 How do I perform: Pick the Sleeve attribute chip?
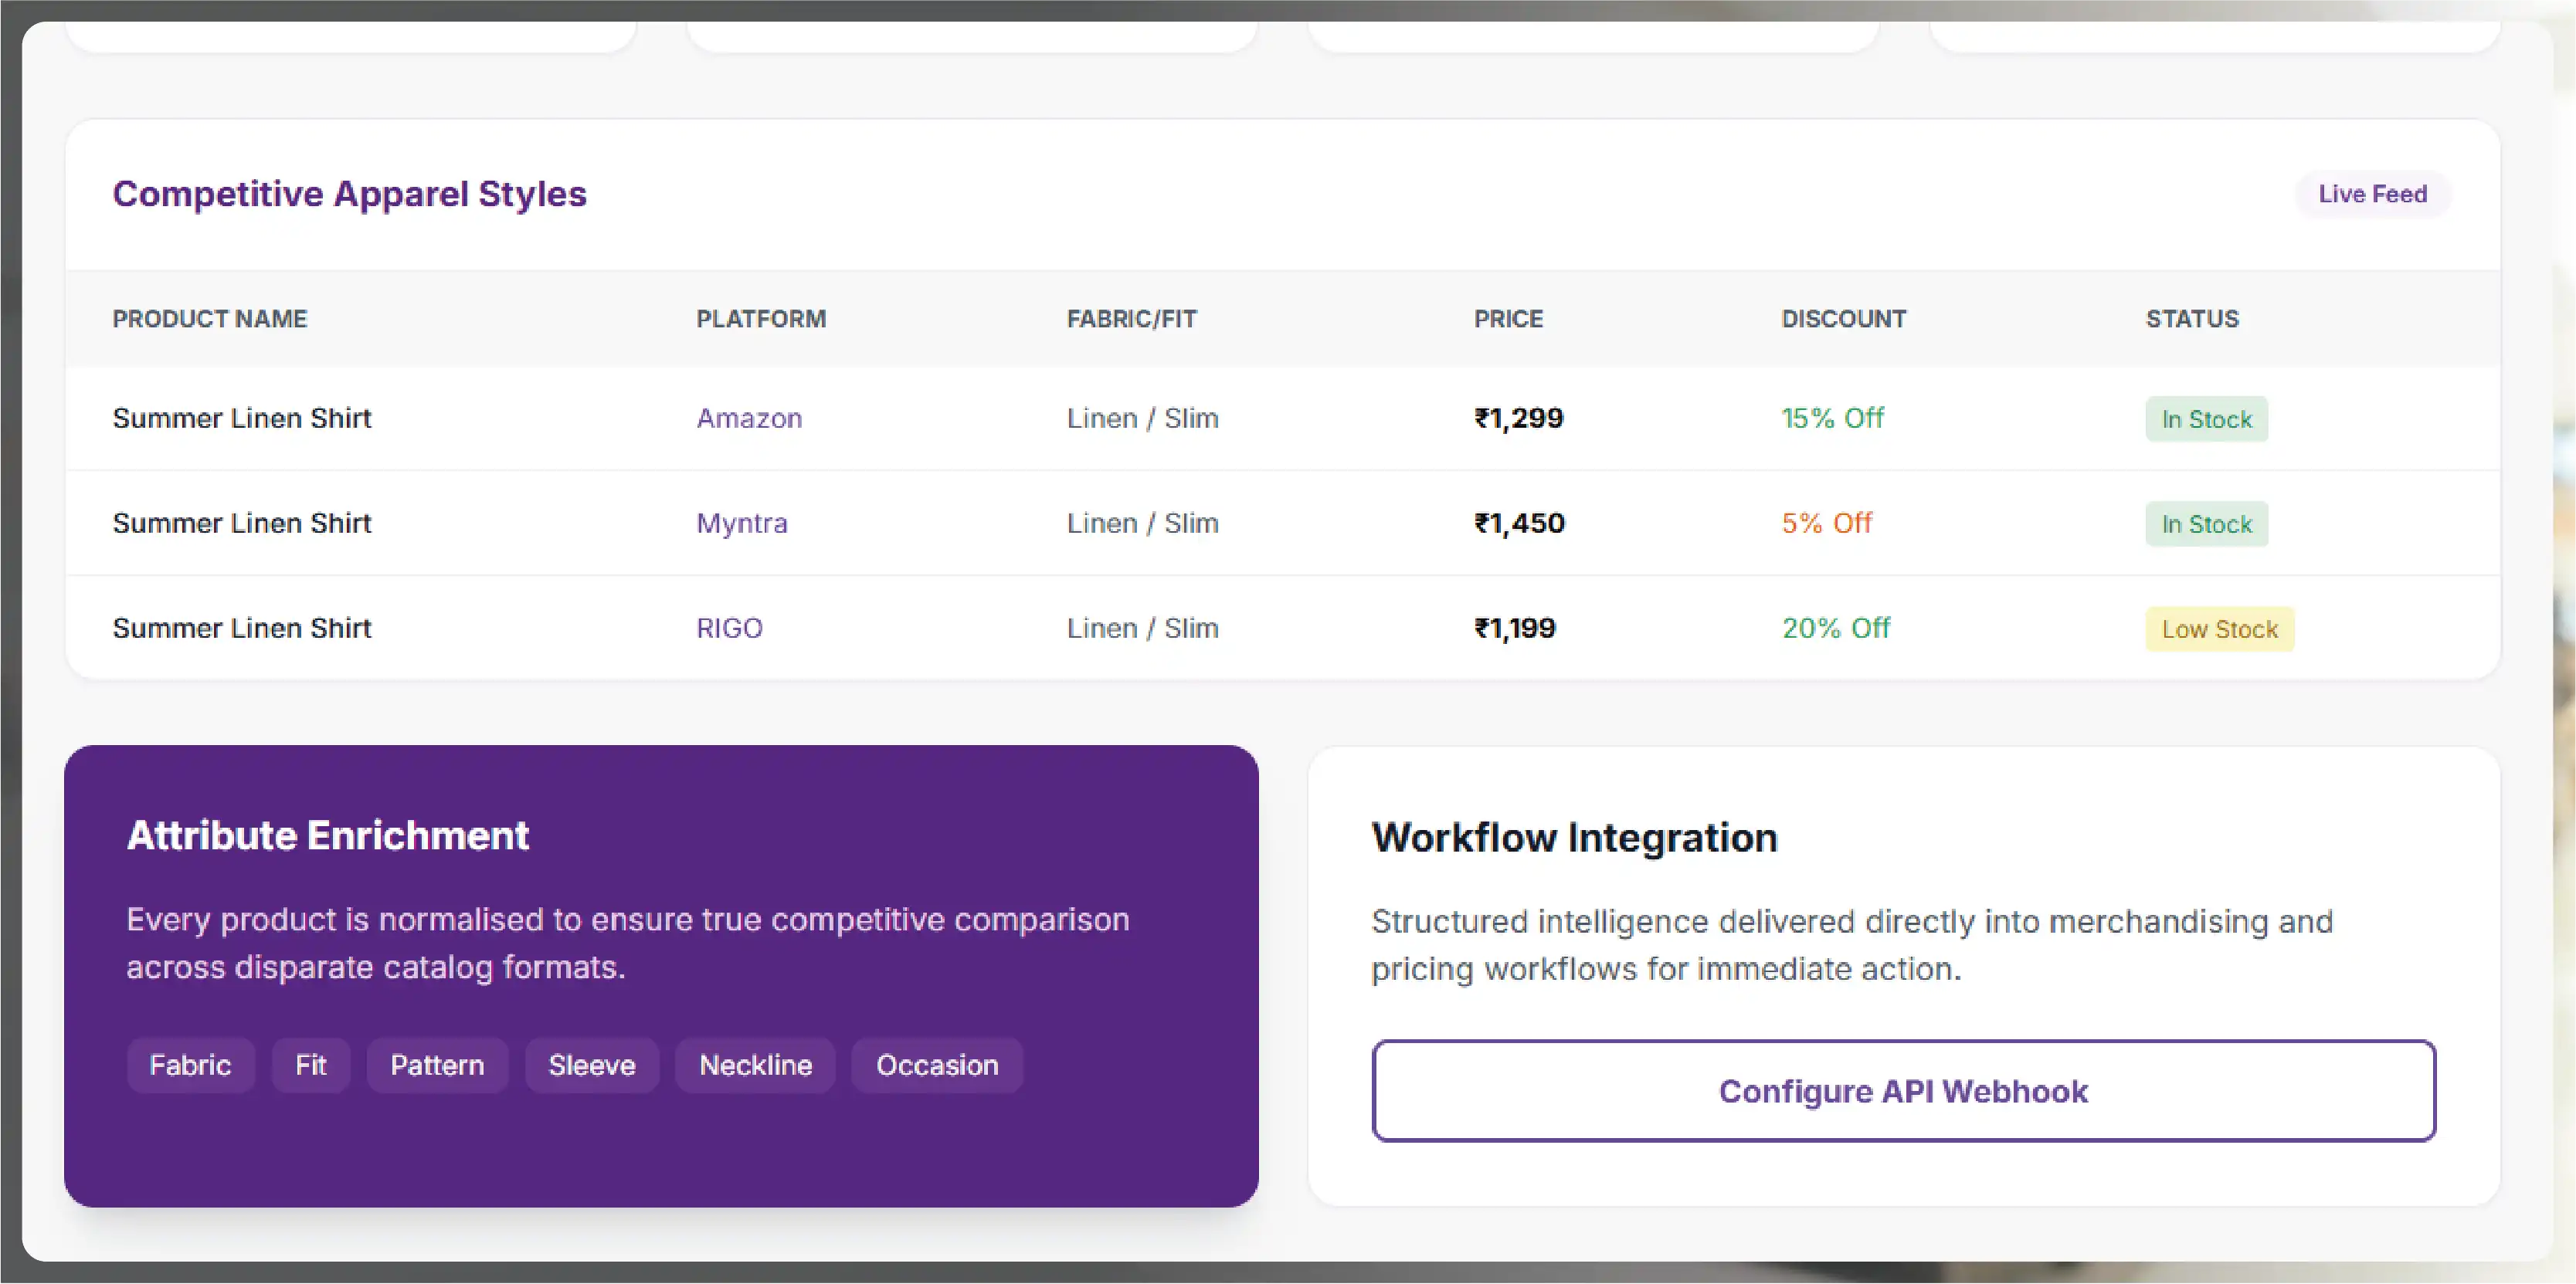tap(592, 1065)
